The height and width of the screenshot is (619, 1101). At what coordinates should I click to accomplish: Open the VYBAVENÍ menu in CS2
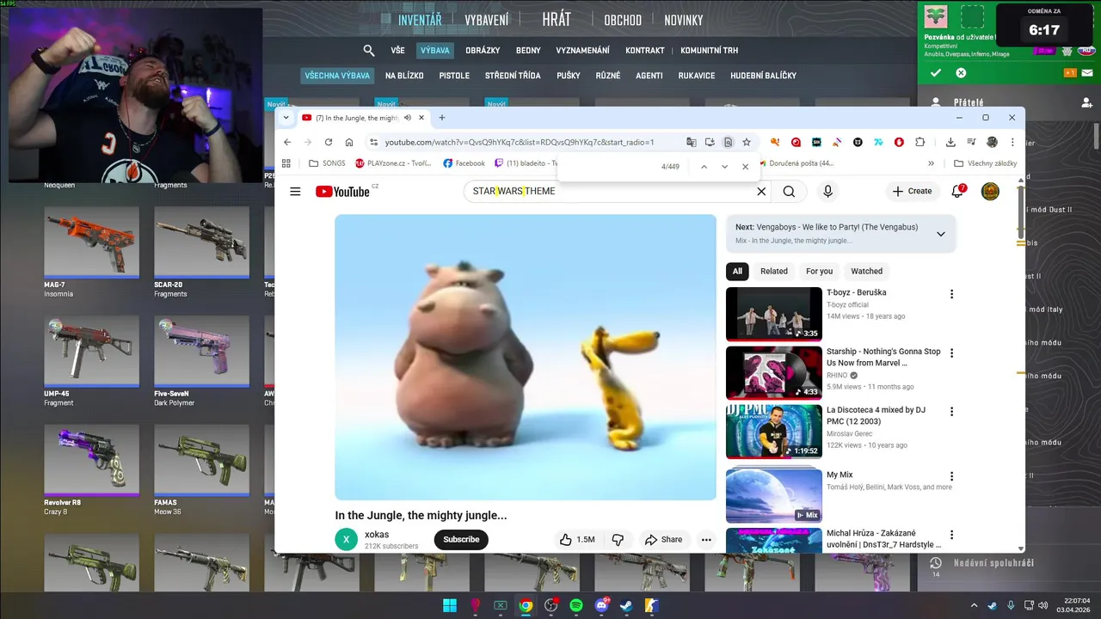click(487, 20)
